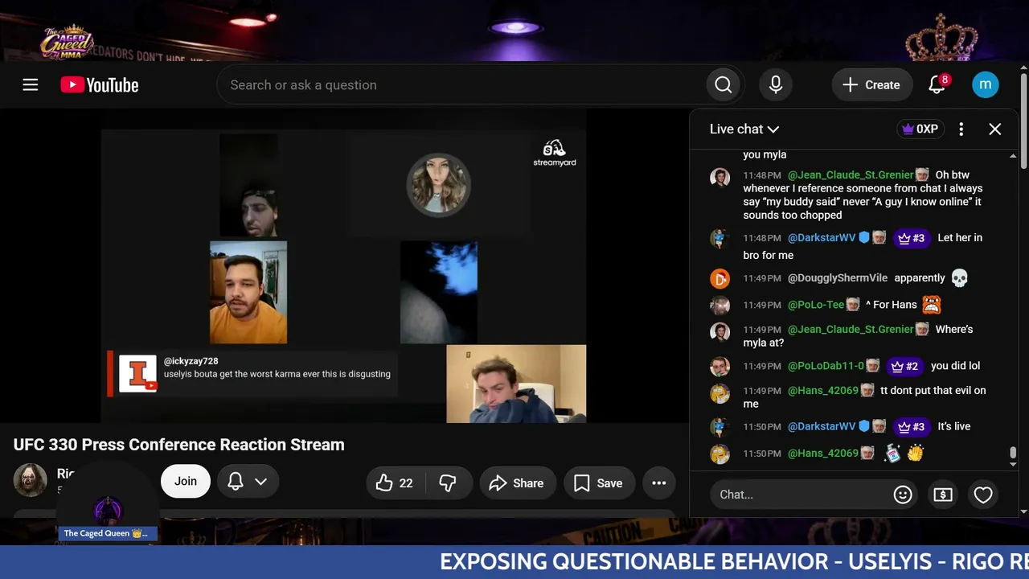Click the 11:50PM timestamp beside 'It's live'

(762, 426)
